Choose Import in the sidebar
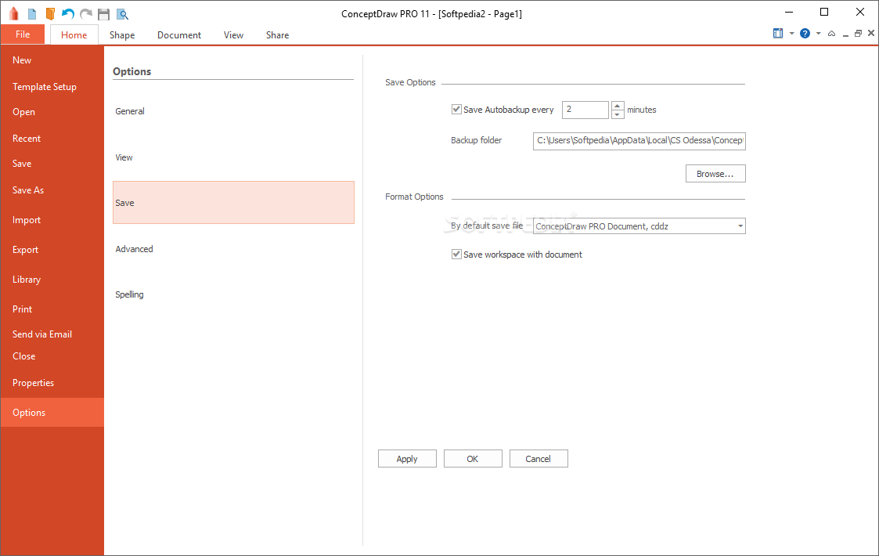The width and height of the screenshot is (879, 556). click(x=52, y=220)
